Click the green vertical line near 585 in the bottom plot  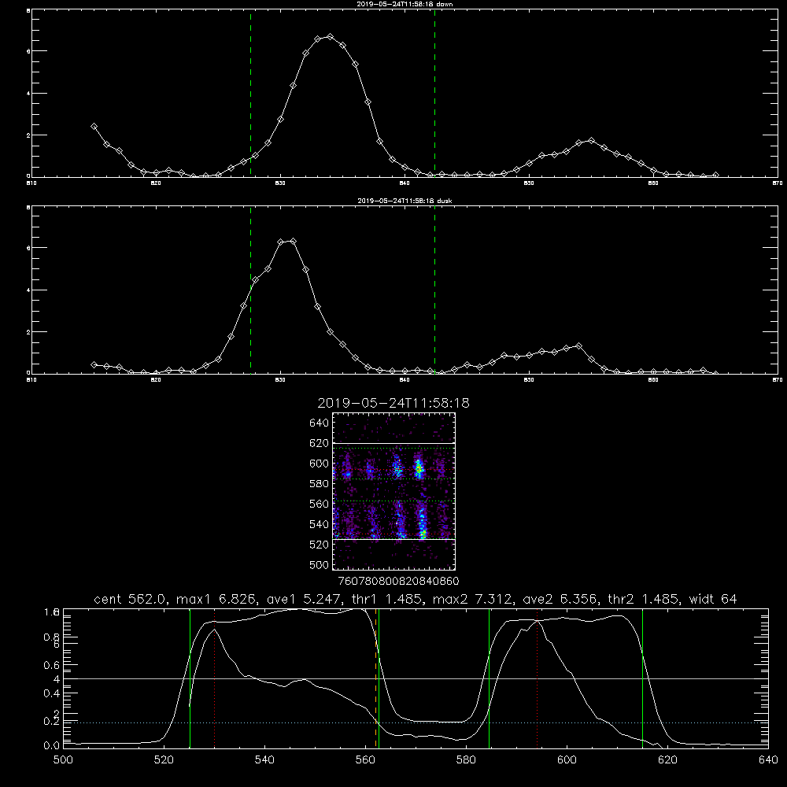tap(489, 678)
